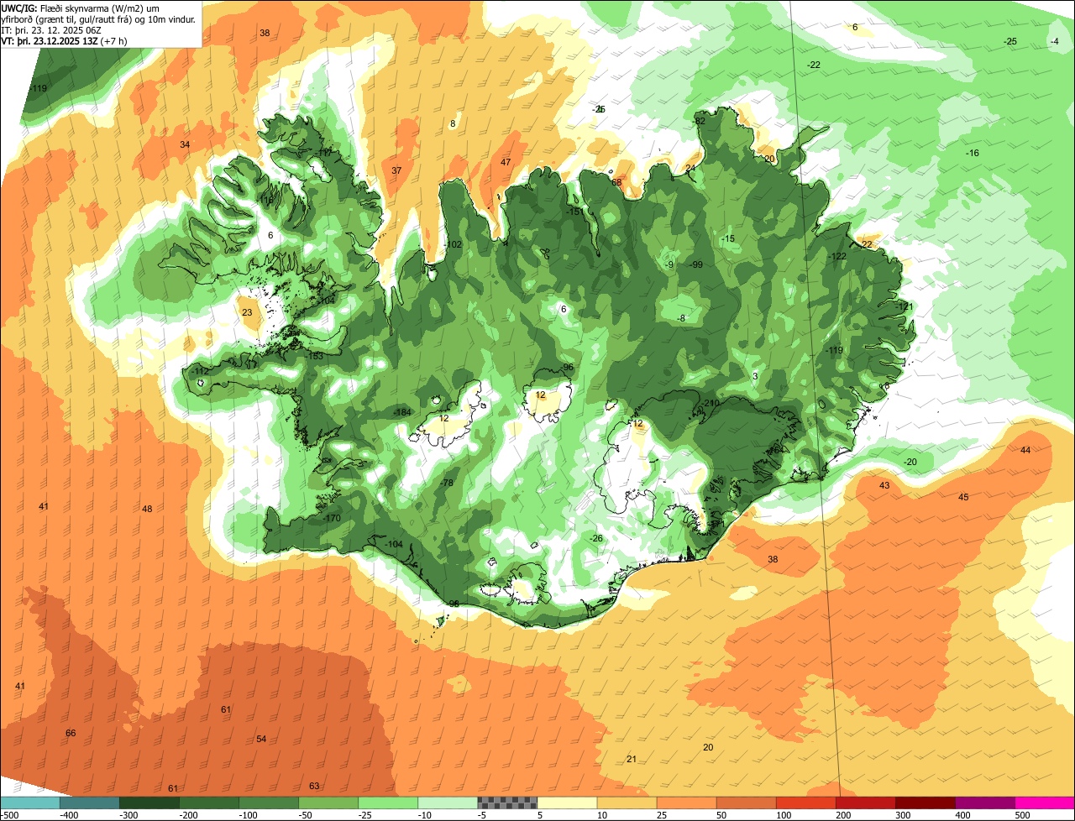Click the map value '-184'
The height and width of the screenshot is (821, 1075).
point(402,412)
